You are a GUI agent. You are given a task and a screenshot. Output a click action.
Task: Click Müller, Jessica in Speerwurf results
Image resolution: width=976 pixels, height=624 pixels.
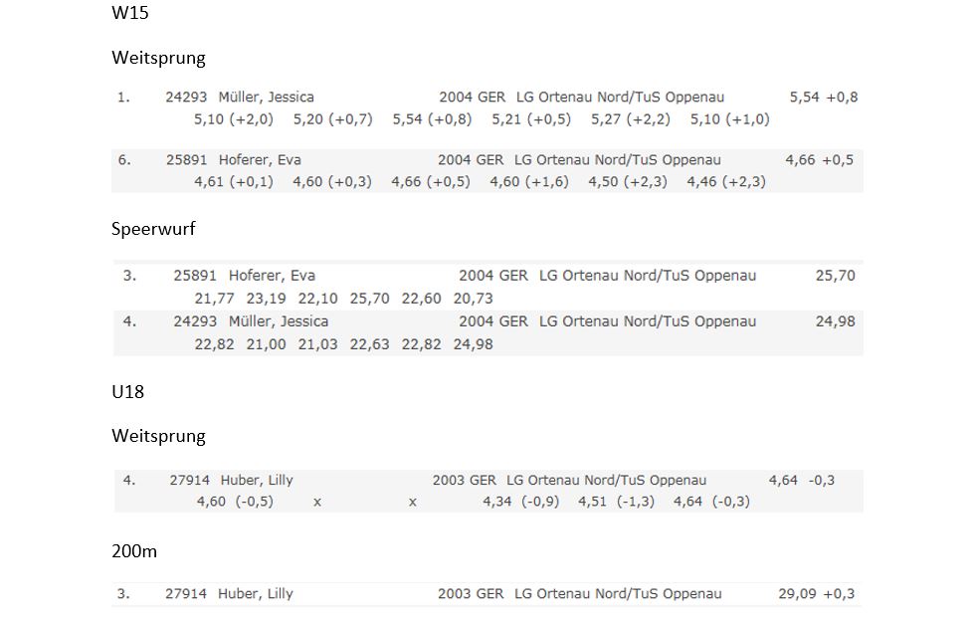click(x=279, y=322)
